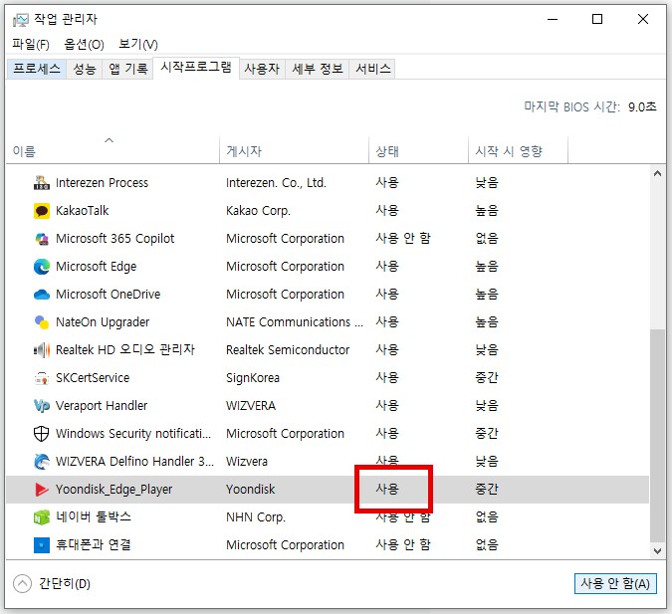The height and width of the screenshot is (614, 672).
Task: Click the Yoondisk publisher cell
Action: (x=250, y=490)
